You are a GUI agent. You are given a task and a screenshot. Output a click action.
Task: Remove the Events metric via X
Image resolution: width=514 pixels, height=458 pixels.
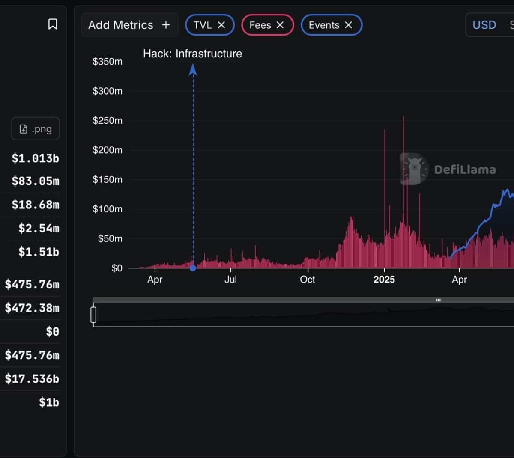pos(349,25)
